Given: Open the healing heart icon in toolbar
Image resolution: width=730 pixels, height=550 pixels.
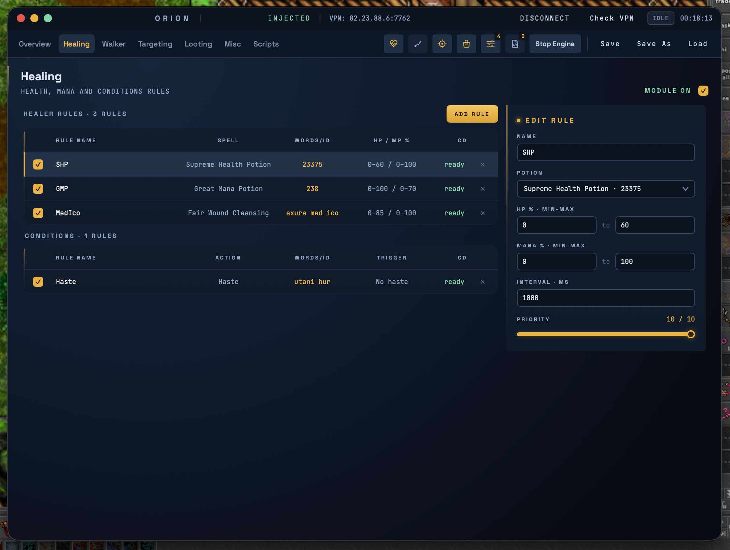Looking at the screenshot, I should pos(393,44).
